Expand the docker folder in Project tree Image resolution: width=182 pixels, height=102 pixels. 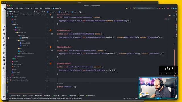coord(14,27)
